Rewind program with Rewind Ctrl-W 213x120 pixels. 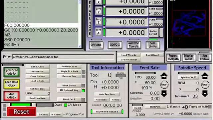69,67
